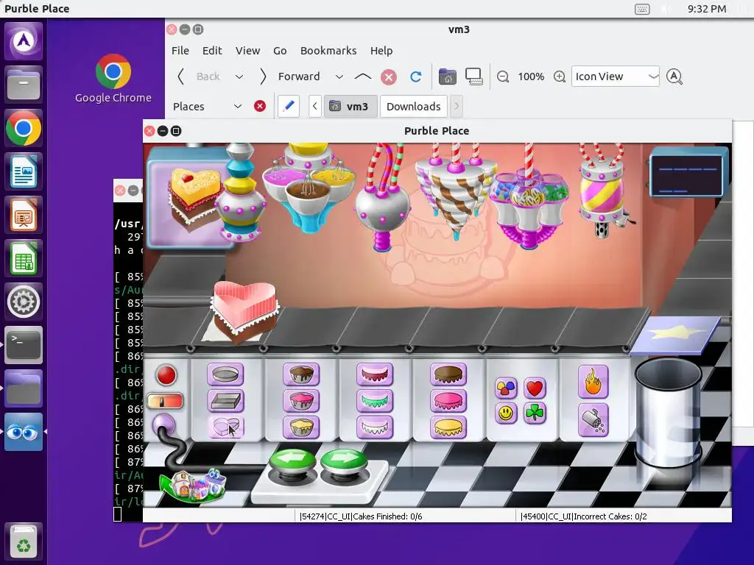
Task: Activate the sugar shaker sprinkle button
Action: pyautogui.click(x=593, y=420)
